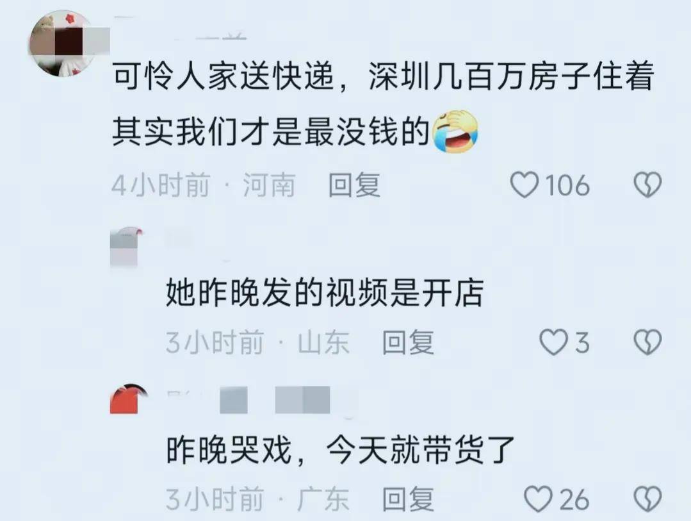Screen dimensions: 691x521
Task: Reply to the 3小时前 广东 comment
Action: click(408, 499)
